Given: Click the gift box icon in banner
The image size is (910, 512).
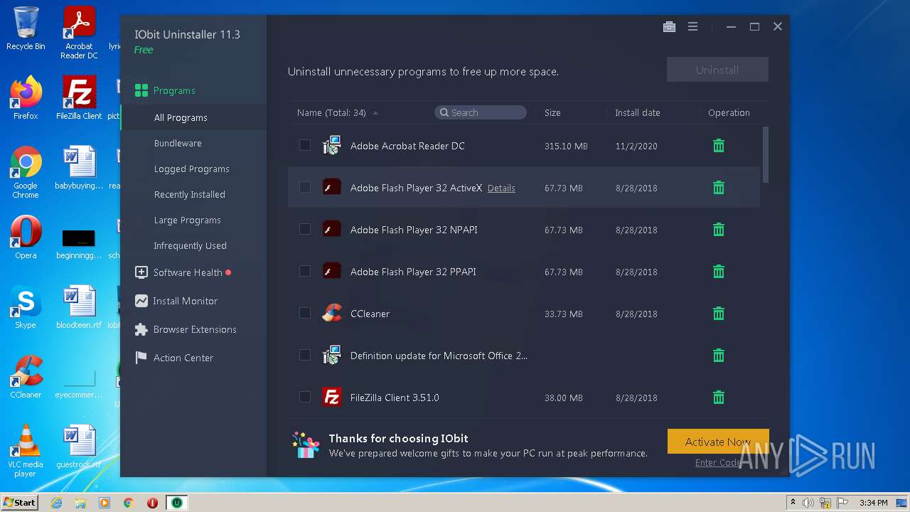Looking at the screenshot, I should pyautogui.click(x=306, y=445).
